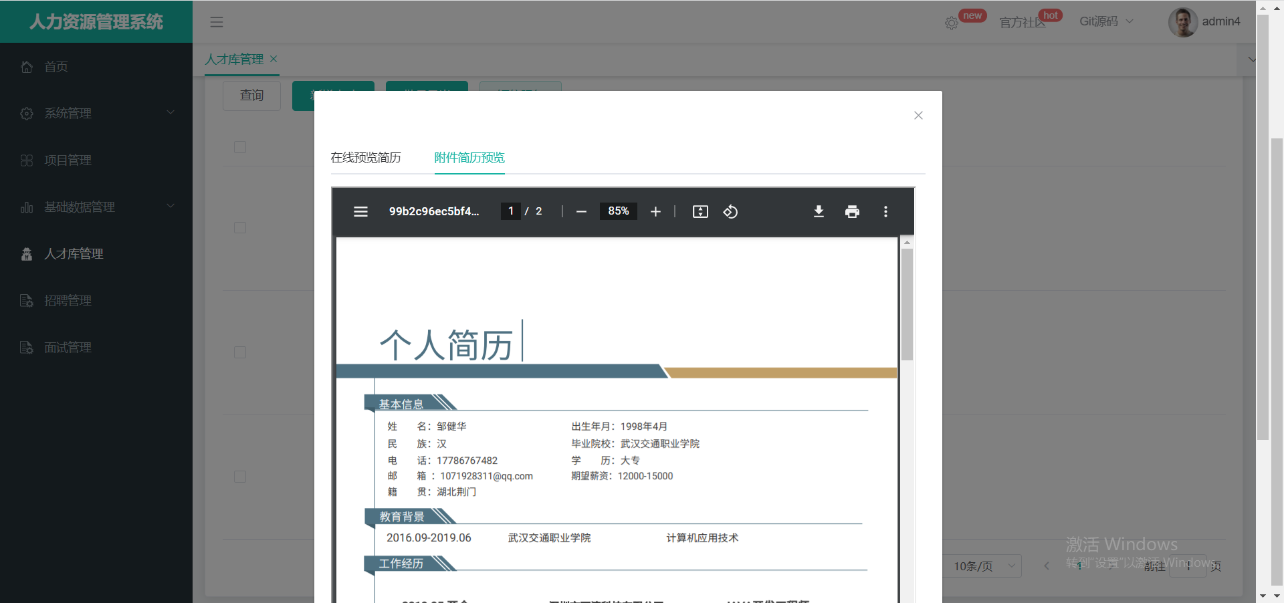
Task: Rotate the PDF page
Action: tap(730, 211)
